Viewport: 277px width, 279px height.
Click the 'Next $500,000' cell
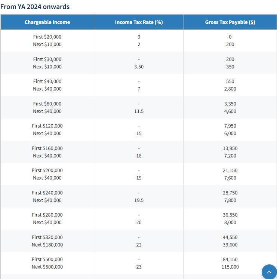click(47, 267)
